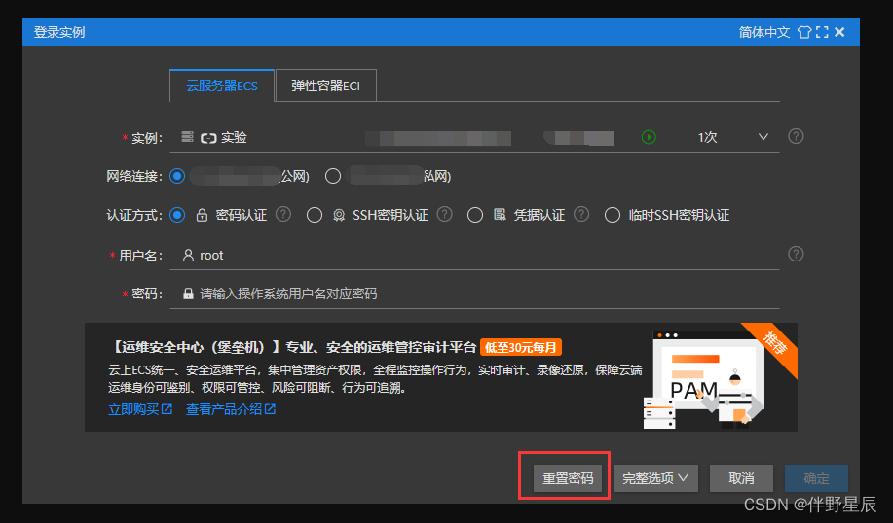The width and height of the screenshot is (893, 523).
Task: Open help icon next to SSH key authentication
Action: [x=444, y=214]
